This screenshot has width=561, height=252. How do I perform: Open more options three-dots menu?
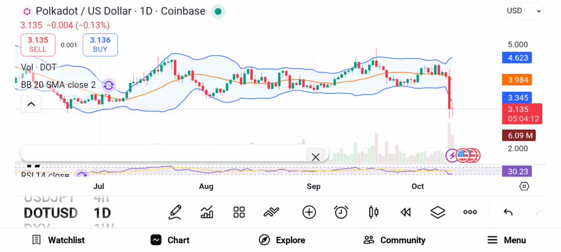(x=470, y=212)
